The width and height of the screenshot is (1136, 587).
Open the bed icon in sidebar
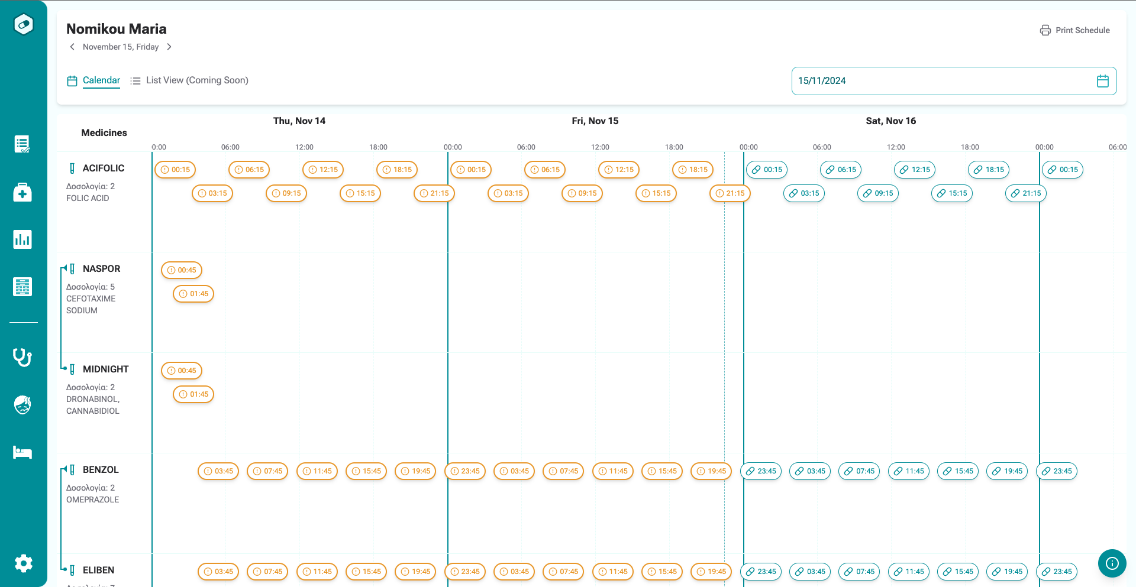tap(22, 452)
